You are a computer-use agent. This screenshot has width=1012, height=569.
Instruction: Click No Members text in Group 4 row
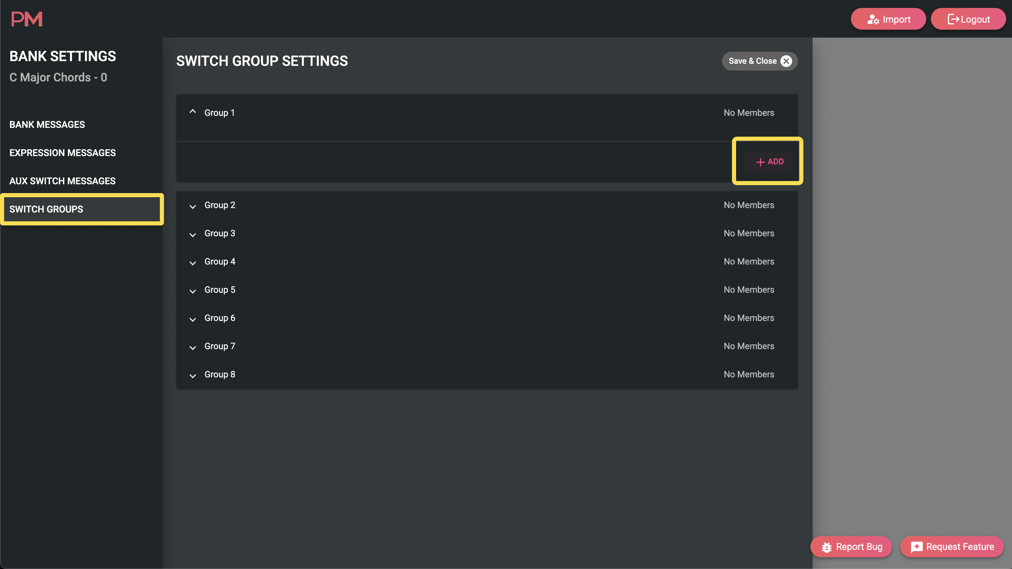pyautogui.click(x=749, y=262)
